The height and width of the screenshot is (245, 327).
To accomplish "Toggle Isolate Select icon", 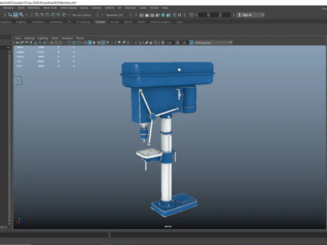I will (x=140, y=43).
